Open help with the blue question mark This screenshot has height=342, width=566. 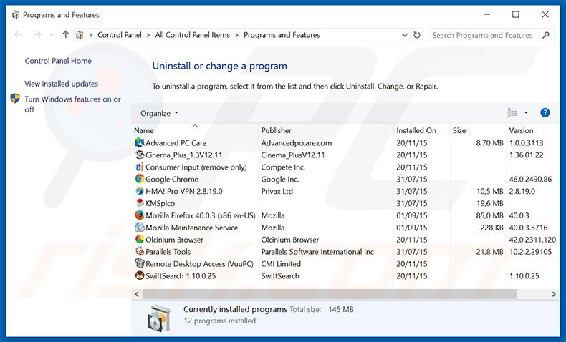coord(545,113)
